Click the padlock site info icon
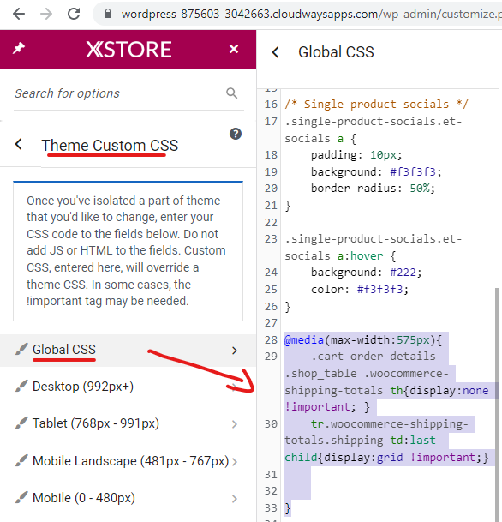Viewport: 502px width, 522px height. pyautogui.click(x=108, y=14)
